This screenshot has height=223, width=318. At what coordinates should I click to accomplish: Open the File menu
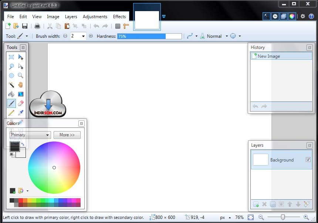tap(11, 17)
